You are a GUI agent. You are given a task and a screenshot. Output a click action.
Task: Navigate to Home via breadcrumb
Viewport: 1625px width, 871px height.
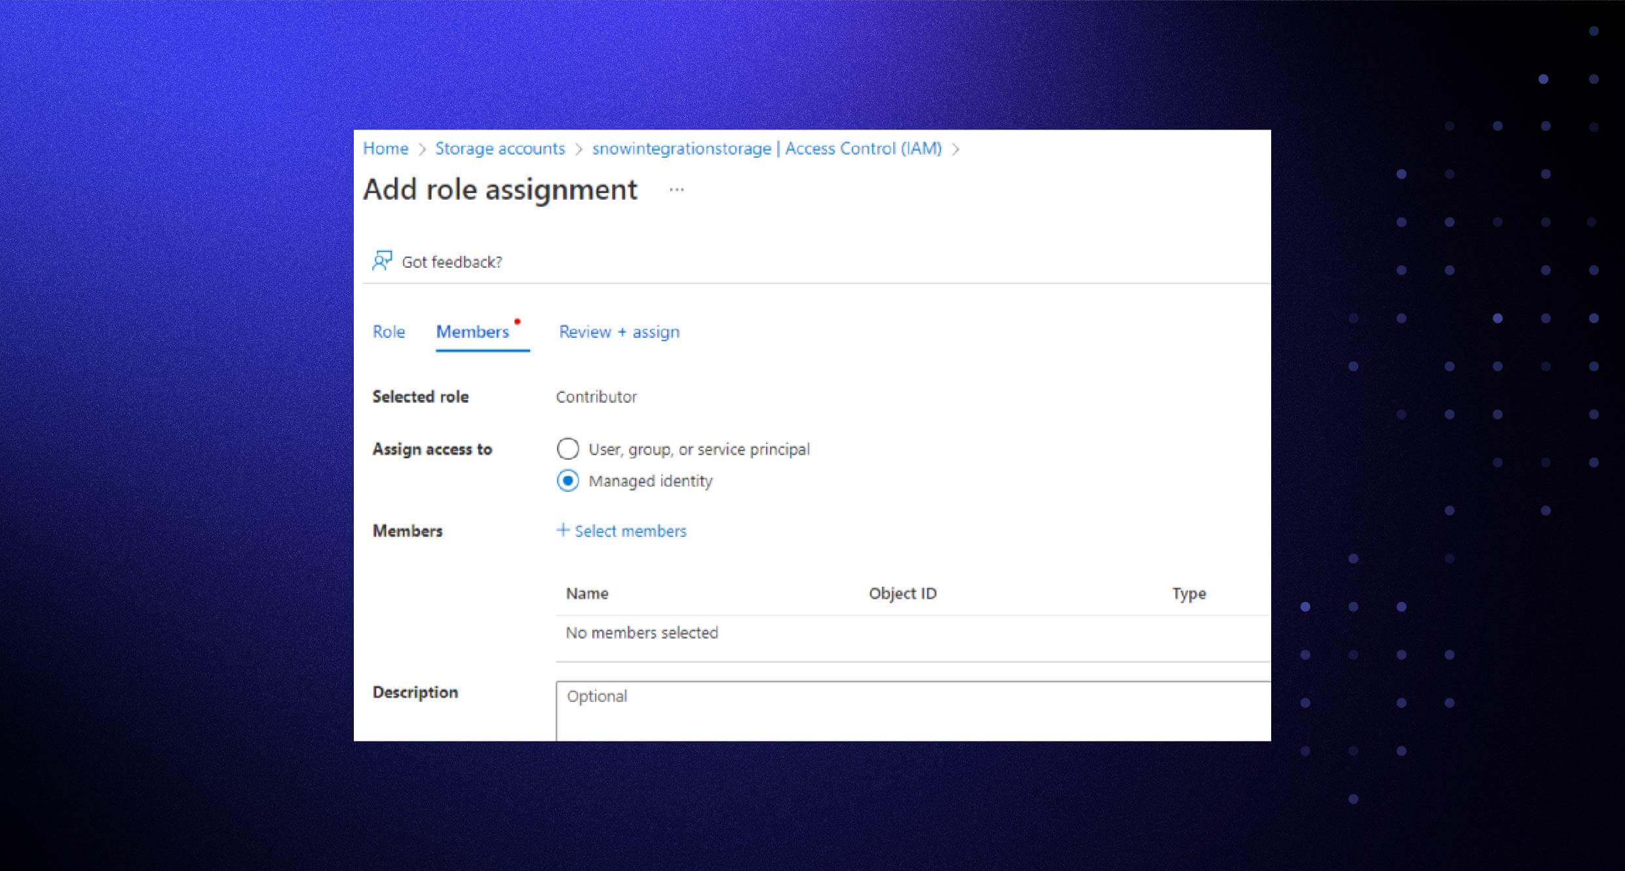pyautogui.click(x=385, y=149)
